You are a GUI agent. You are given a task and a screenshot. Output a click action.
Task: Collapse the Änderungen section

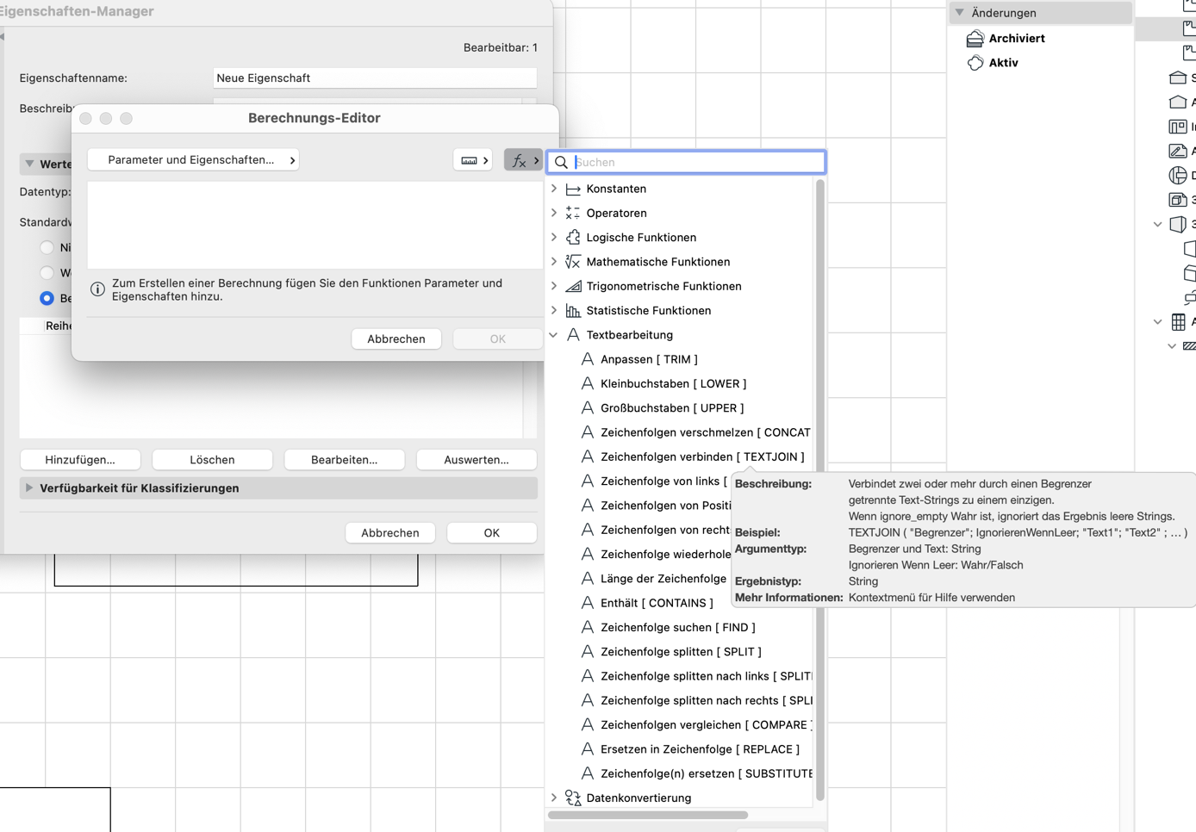[x=959, y=13]
